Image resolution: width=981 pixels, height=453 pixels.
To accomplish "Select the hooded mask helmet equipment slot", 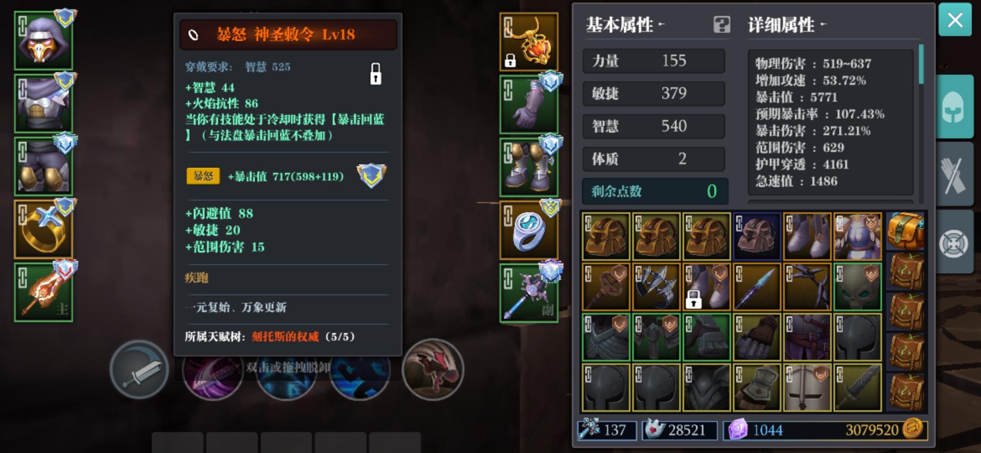I will [x=44, y=41].
